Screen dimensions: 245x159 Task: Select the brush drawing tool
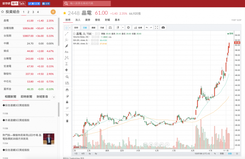pos(67,46)
